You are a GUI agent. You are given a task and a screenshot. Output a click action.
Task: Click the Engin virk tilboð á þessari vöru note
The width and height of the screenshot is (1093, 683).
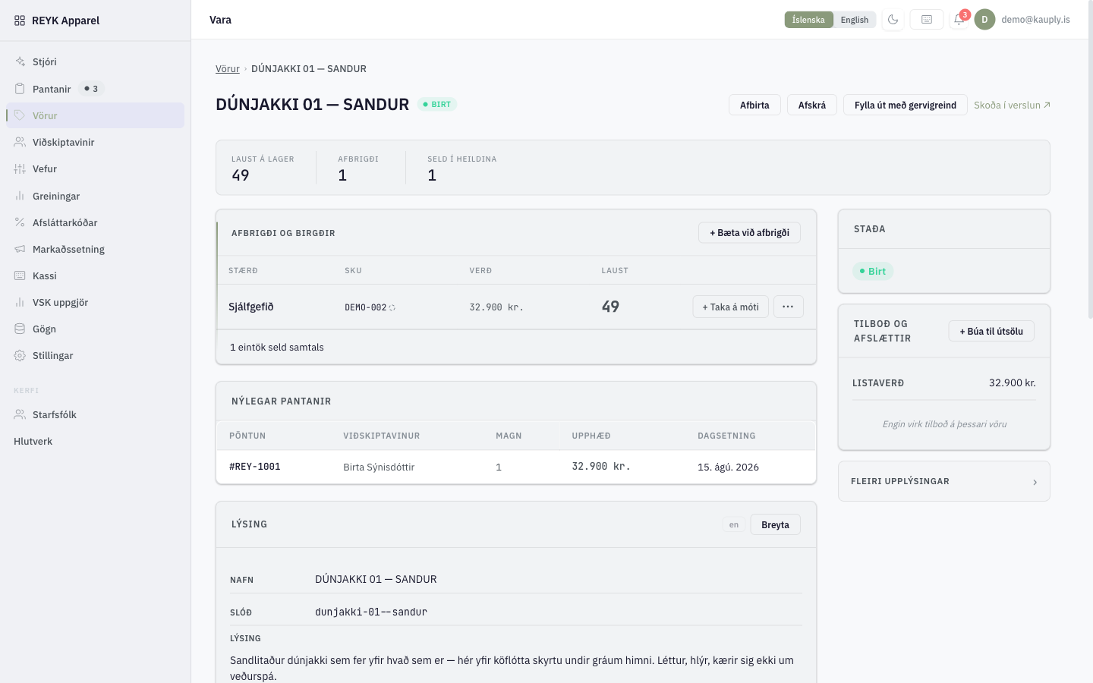point(944,424)
